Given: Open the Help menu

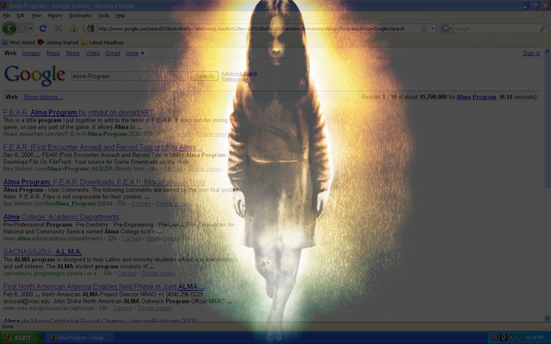Looking at the screenshot, I should pos(121,15).
